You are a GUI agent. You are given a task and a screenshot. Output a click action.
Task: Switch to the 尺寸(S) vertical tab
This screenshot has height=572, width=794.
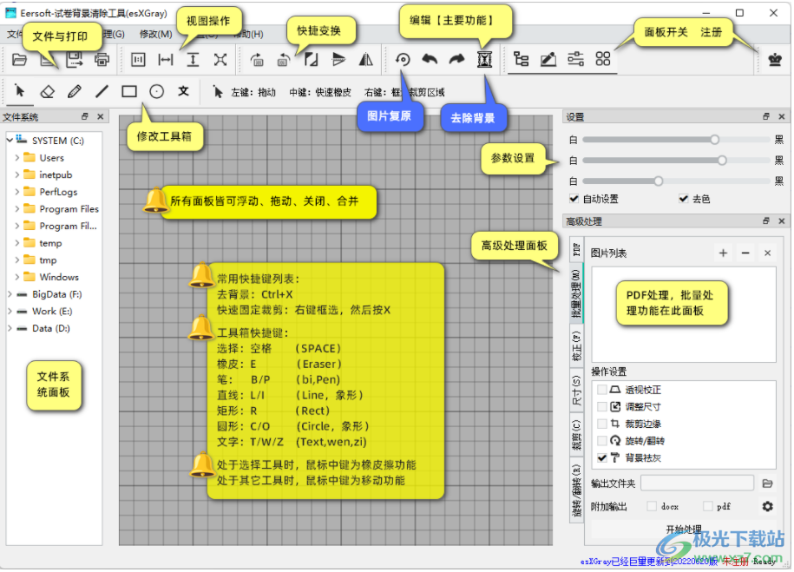576,390
